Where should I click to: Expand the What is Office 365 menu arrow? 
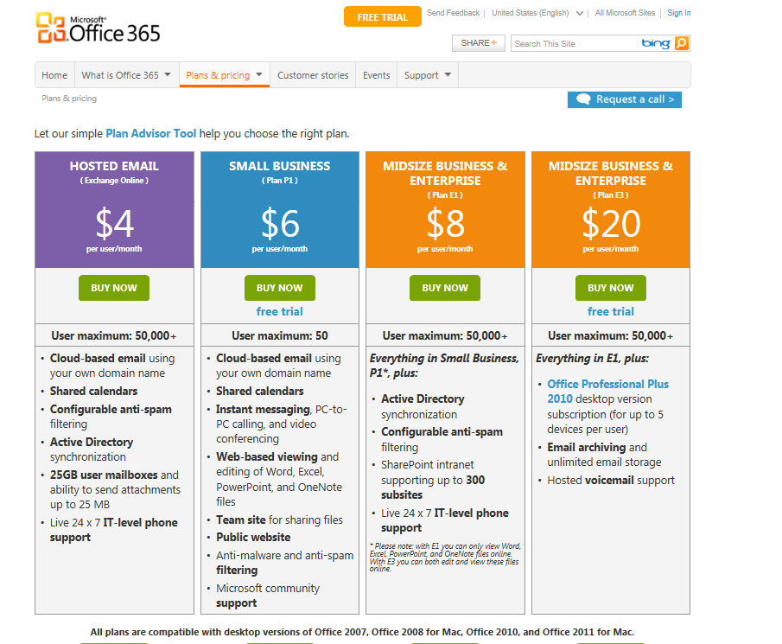coord(168,75)
